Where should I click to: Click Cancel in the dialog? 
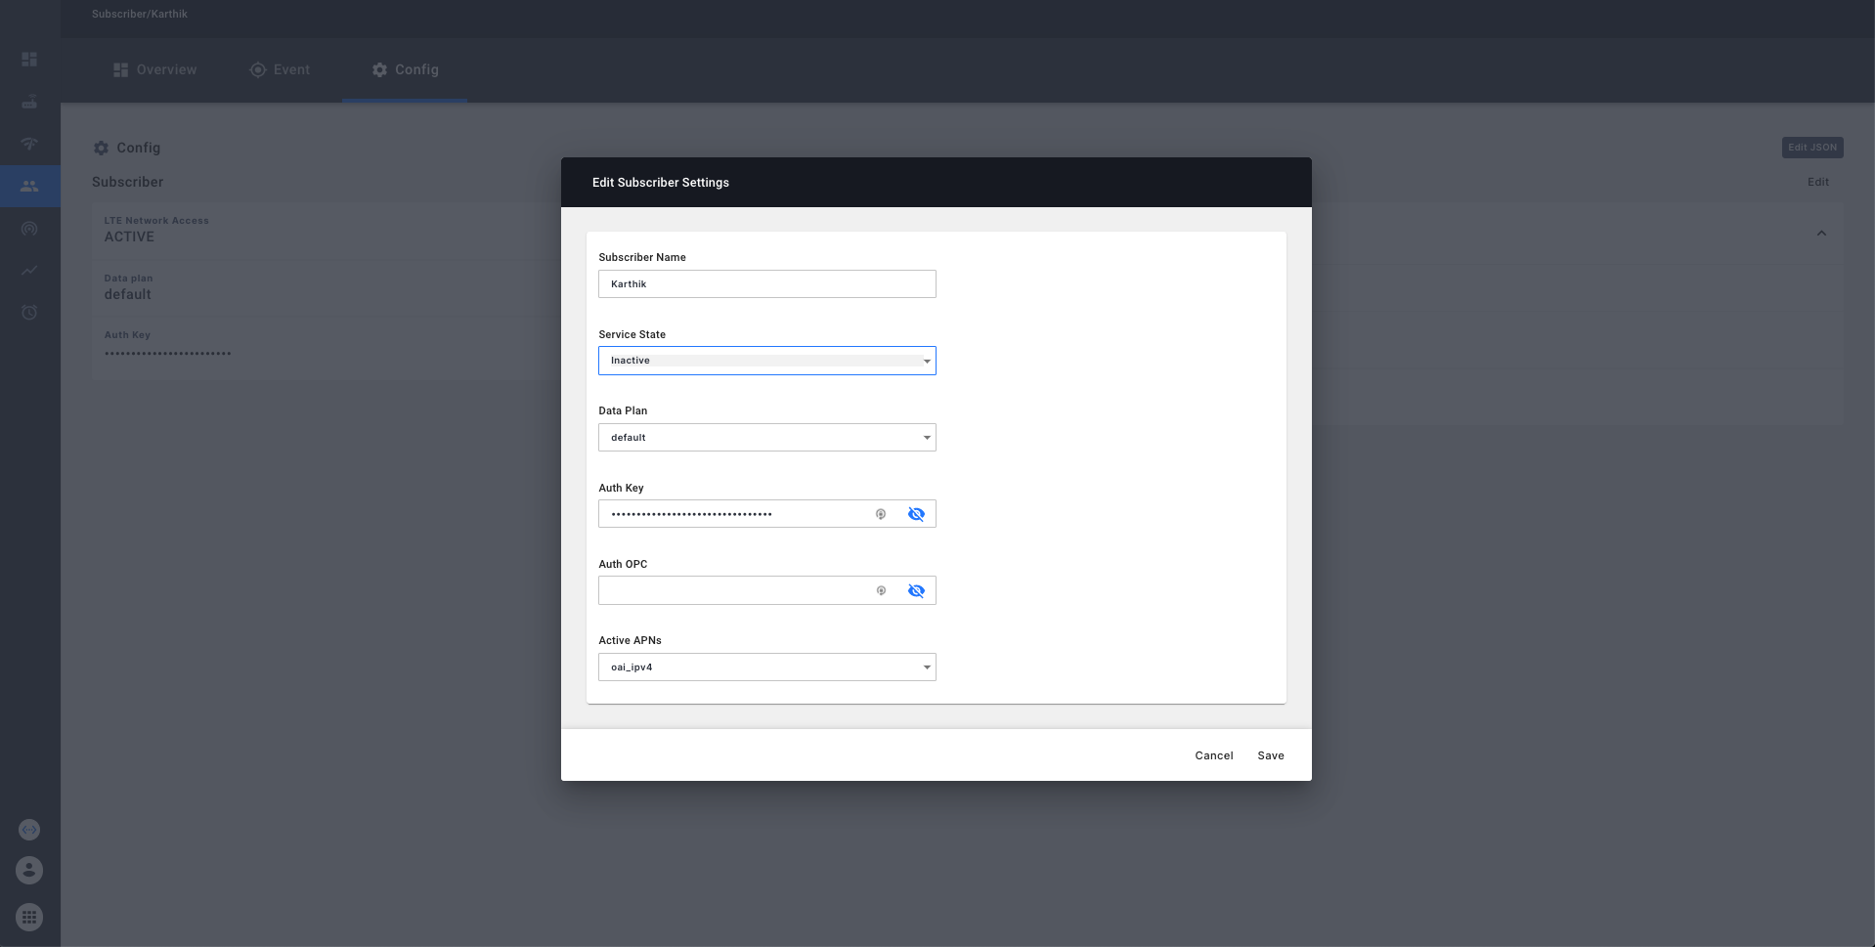(1213, 755)
